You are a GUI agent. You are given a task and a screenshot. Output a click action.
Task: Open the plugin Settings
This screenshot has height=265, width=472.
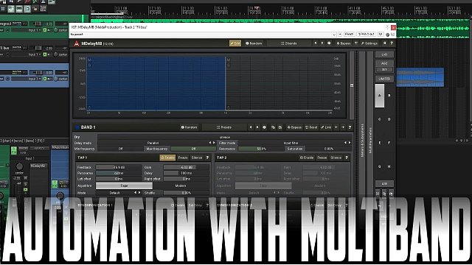click(369, 43)
